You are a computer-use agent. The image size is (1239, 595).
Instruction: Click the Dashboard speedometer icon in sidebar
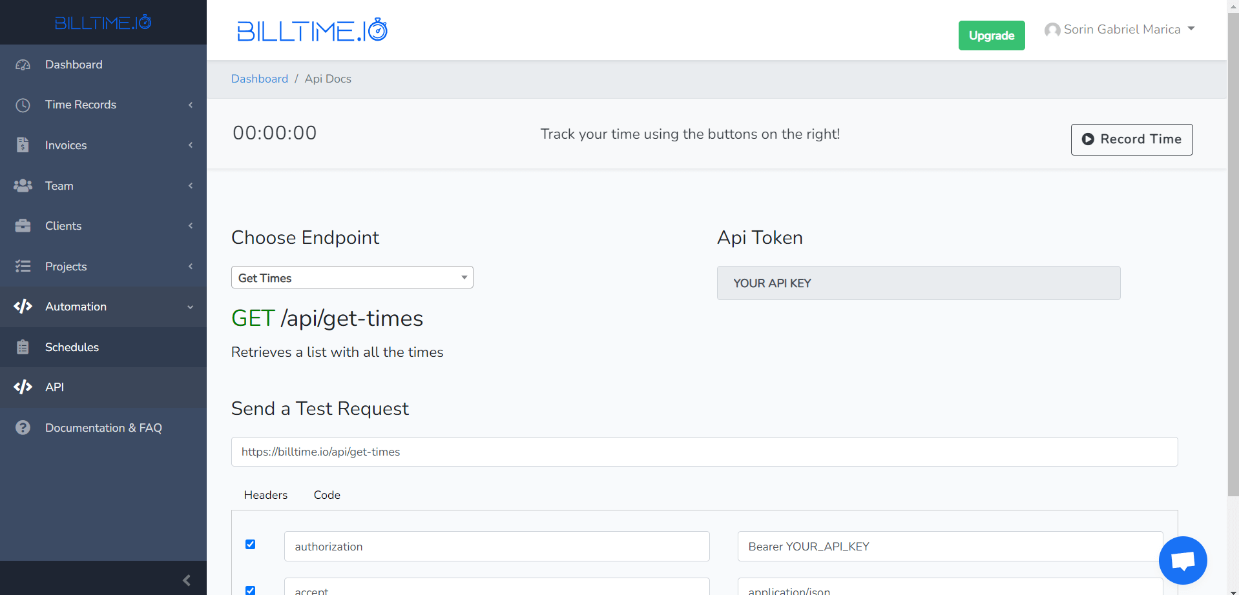tap(23, 65)
